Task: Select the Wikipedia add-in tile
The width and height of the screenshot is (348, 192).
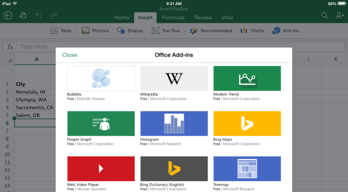Action: 174,78
